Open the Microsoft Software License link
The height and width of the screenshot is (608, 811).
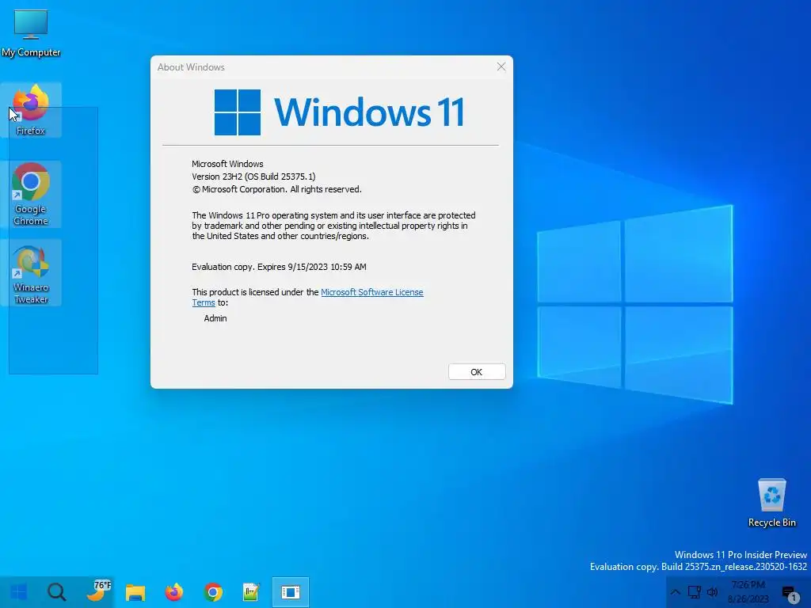(372, 292)
